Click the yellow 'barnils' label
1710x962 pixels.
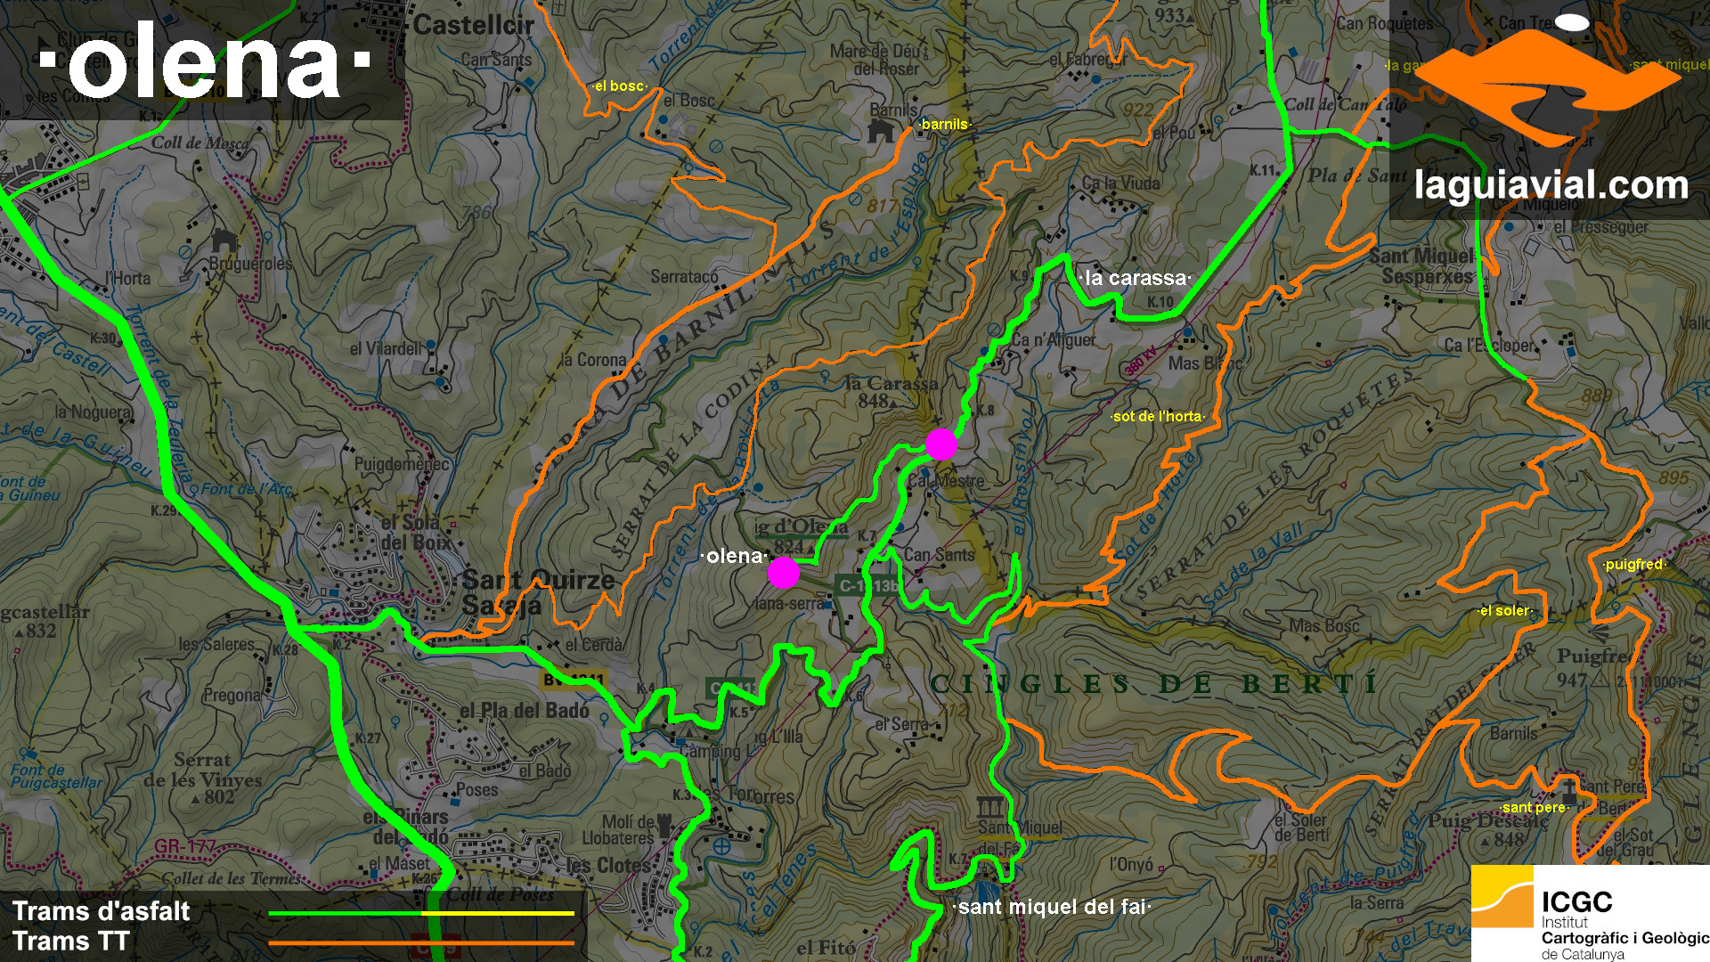pos(944,125)
